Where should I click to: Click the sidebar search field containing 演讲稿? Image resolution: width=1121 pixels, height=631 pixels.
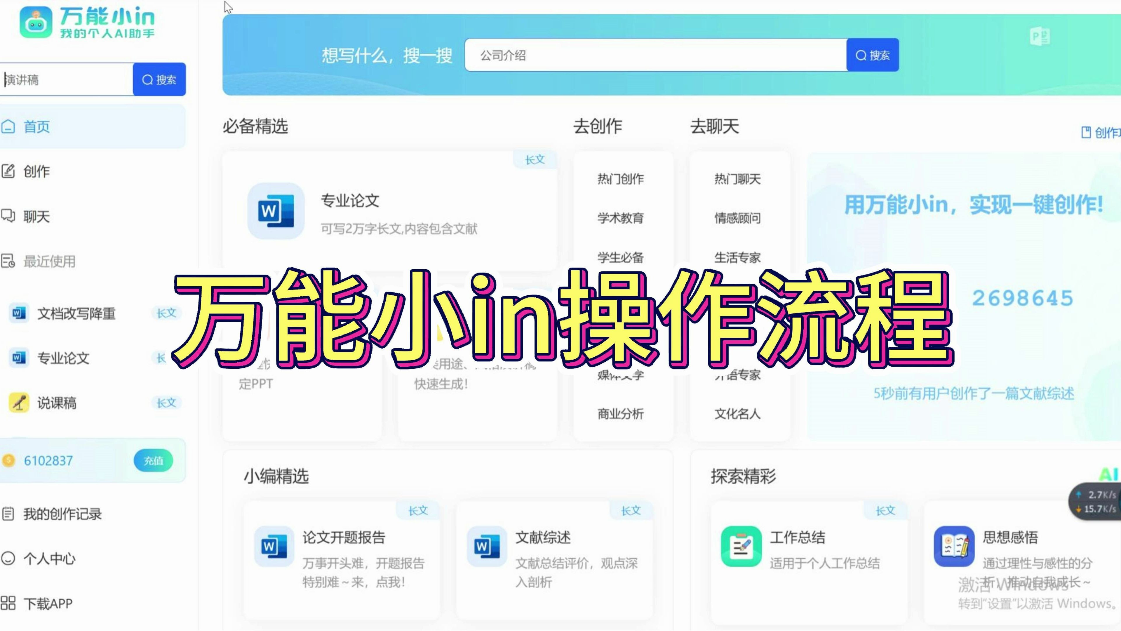point(66,79)
